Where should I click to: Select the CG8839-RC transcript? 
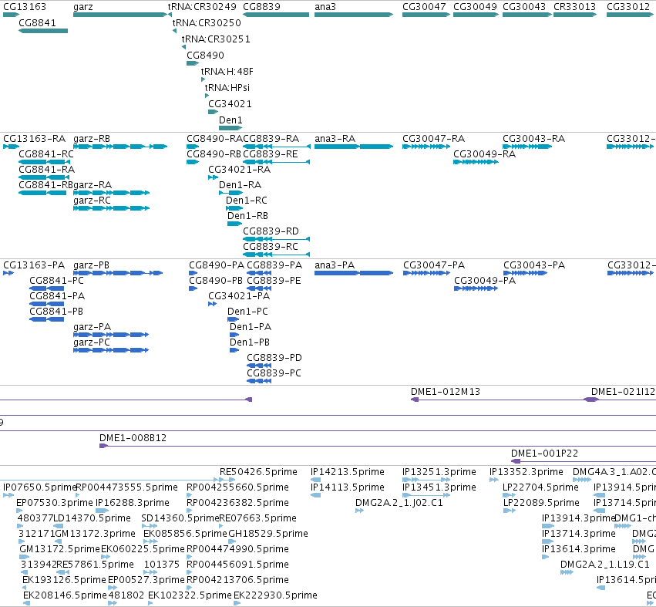tap(277, 255)
